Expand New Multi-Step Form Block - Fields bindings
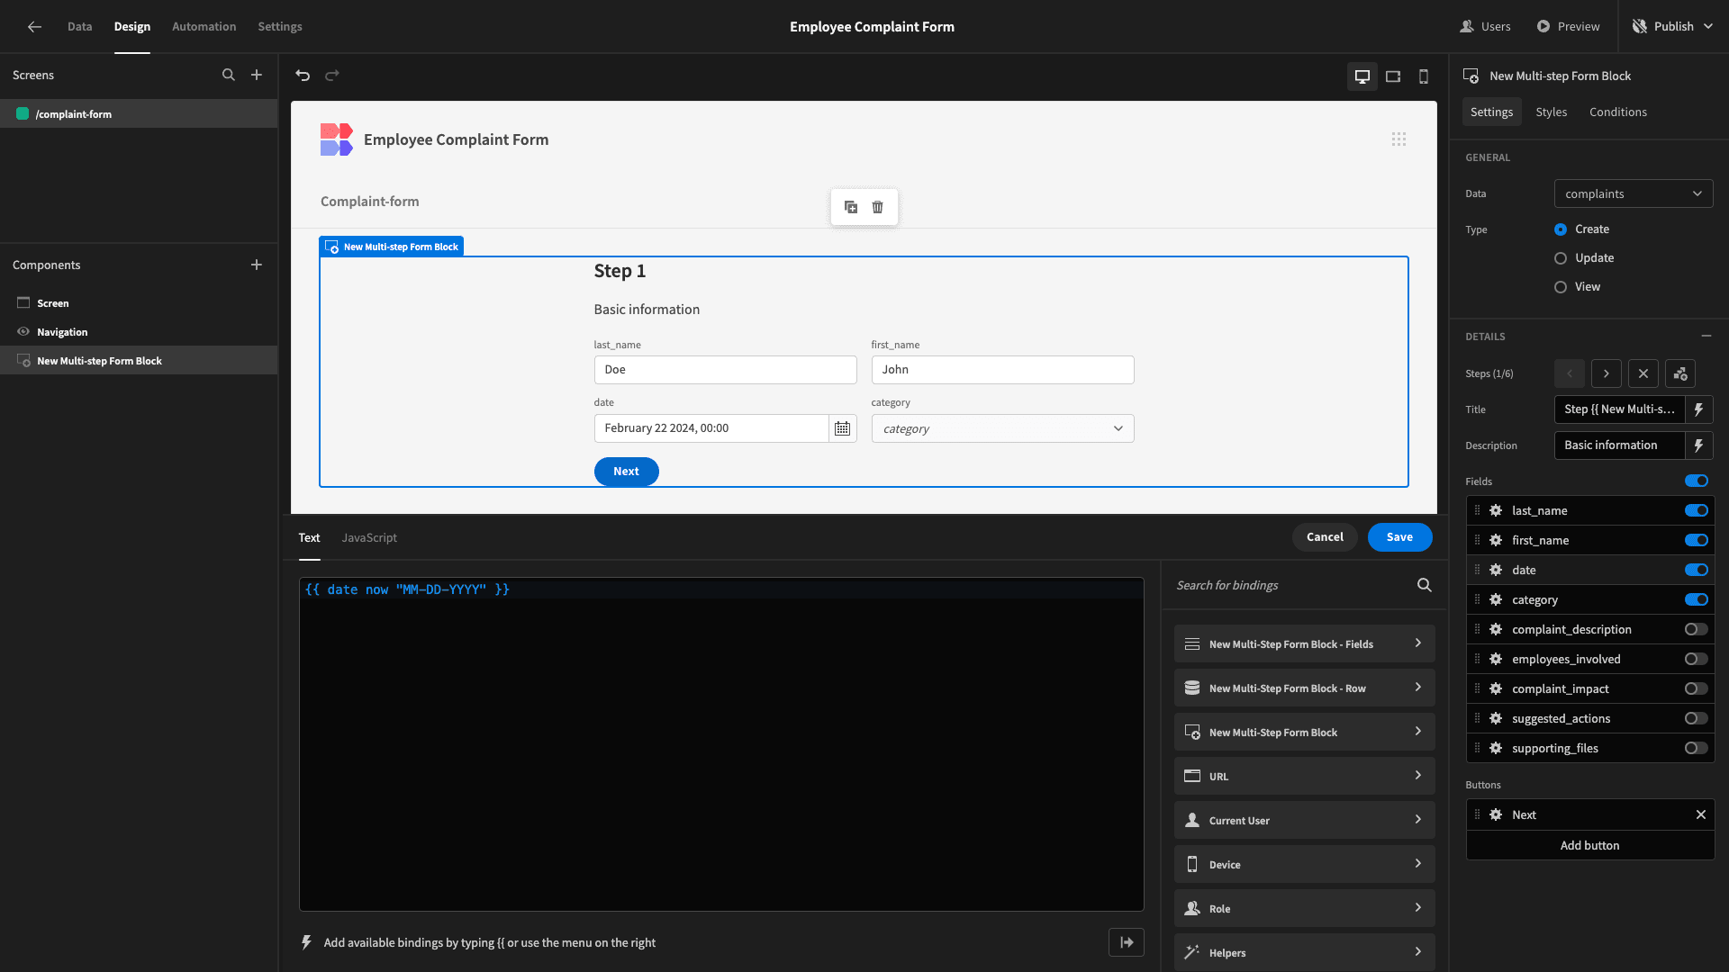1729x972 pixels. click(x=1304, y=643)
